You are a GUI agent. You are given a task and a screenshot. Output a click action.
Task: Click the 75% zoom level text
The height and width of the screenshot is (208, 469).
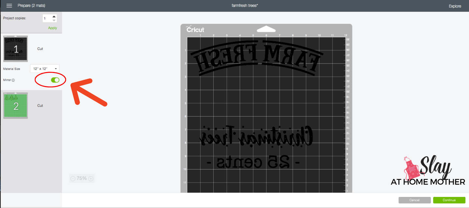pyautogui.click(x=82, y=179)
